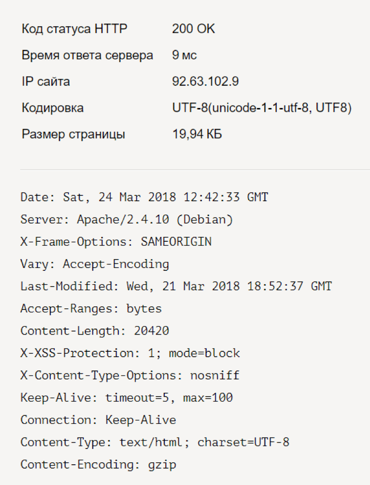Click the Content-Encoding gzip line

(98, 465)
